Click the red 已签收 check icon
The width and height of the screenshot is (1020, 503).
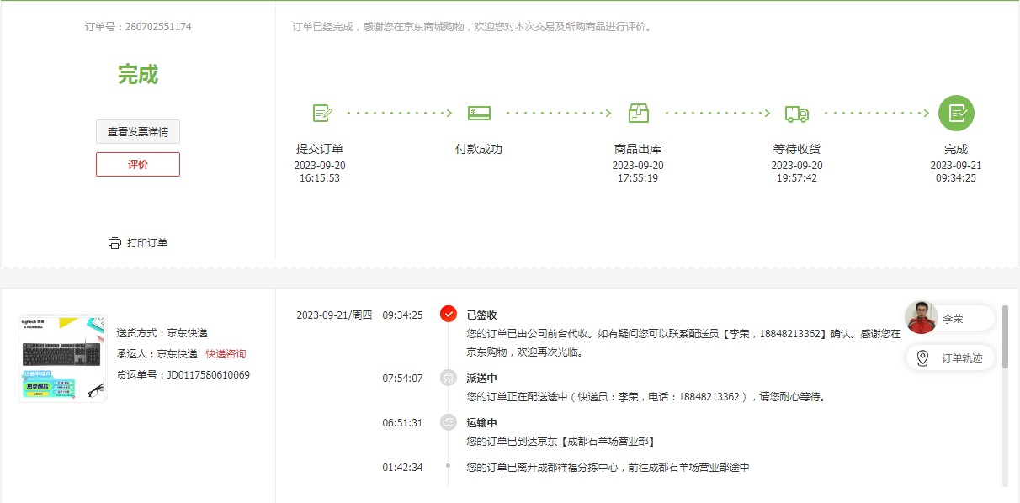pyautogui.click(x=449, y=315)
